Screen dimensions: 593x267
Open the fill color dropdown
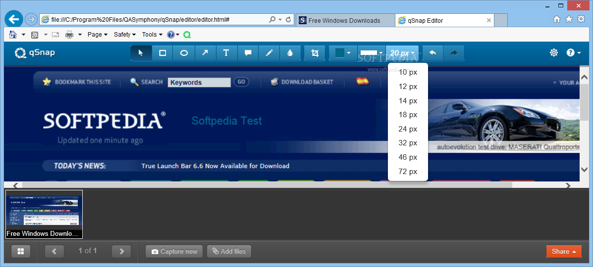pos(343,53)
